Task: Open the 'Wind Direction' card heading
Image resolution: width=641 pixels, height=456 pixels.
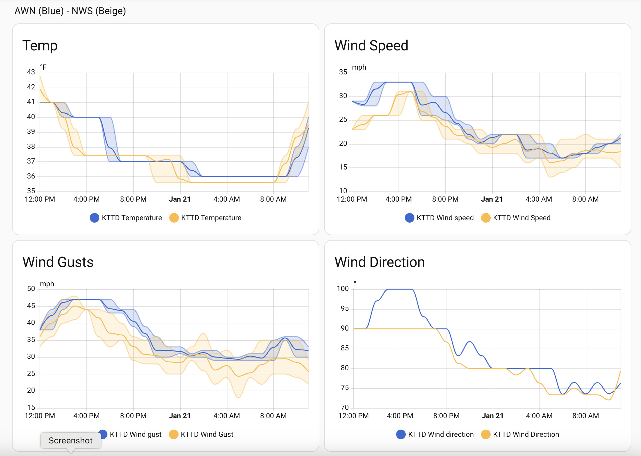Action: (380, 262)
